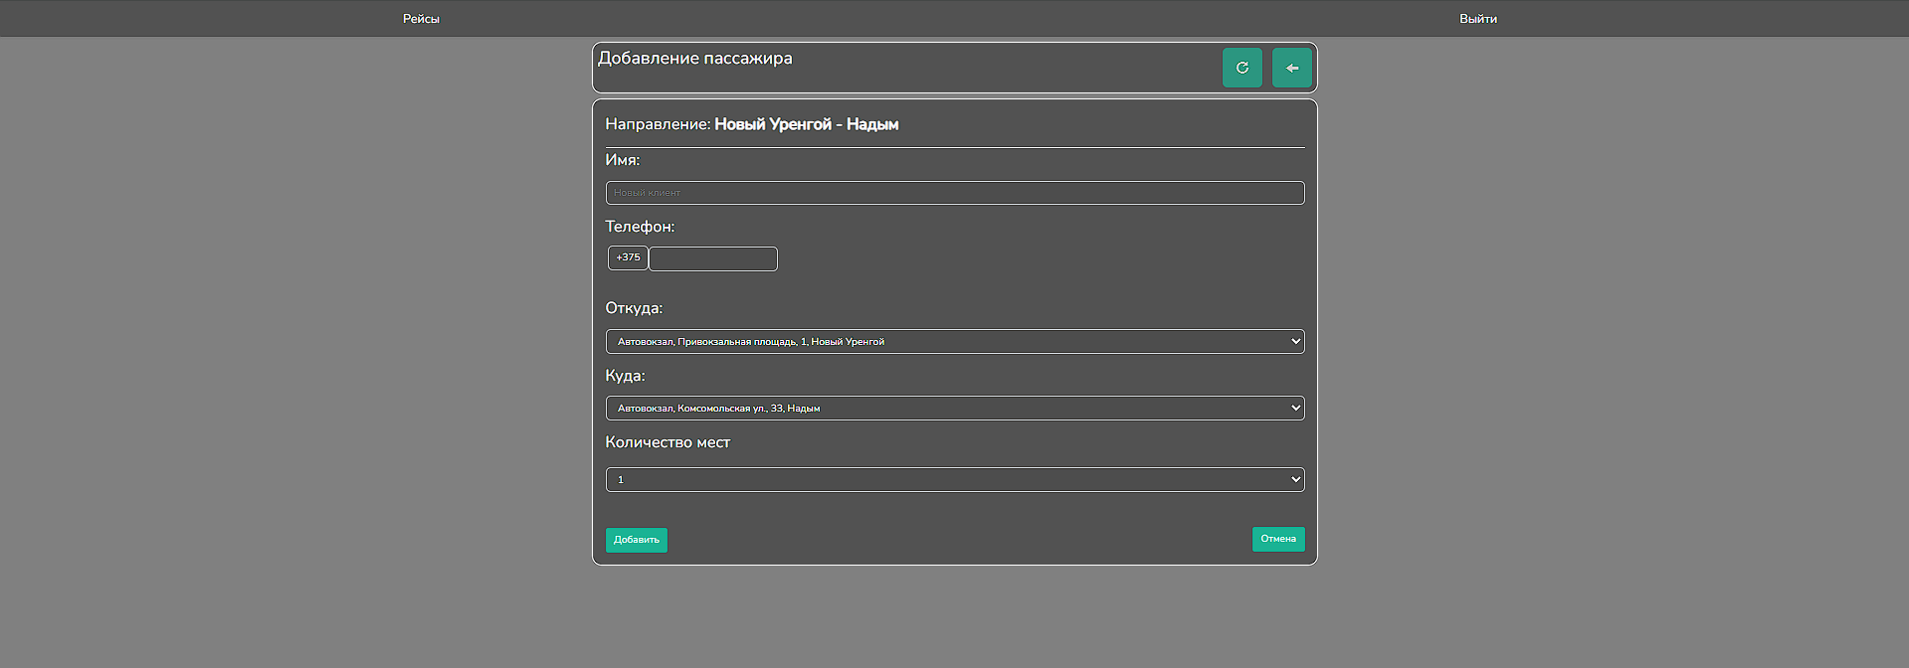Click the +375 country code prefix
This screenshot has width=1909, height=668.
coord(628,257)
